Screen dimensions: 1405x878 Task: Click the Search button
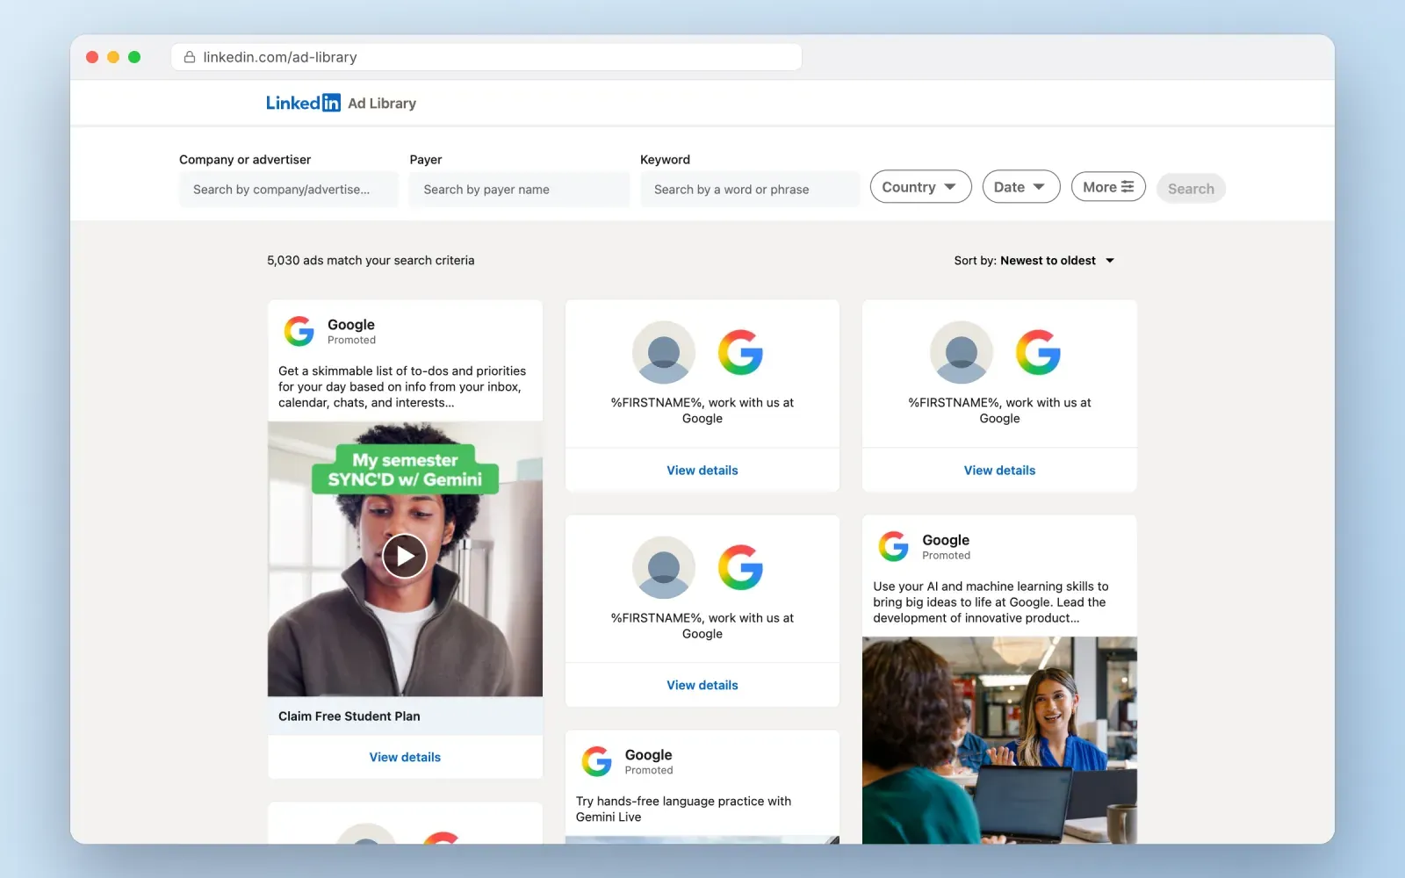tap(1191, 189)
